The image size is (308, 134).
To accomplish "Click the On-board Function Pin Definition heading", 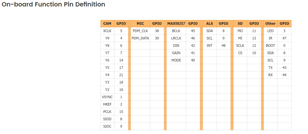I will click(x=53, y=4).
